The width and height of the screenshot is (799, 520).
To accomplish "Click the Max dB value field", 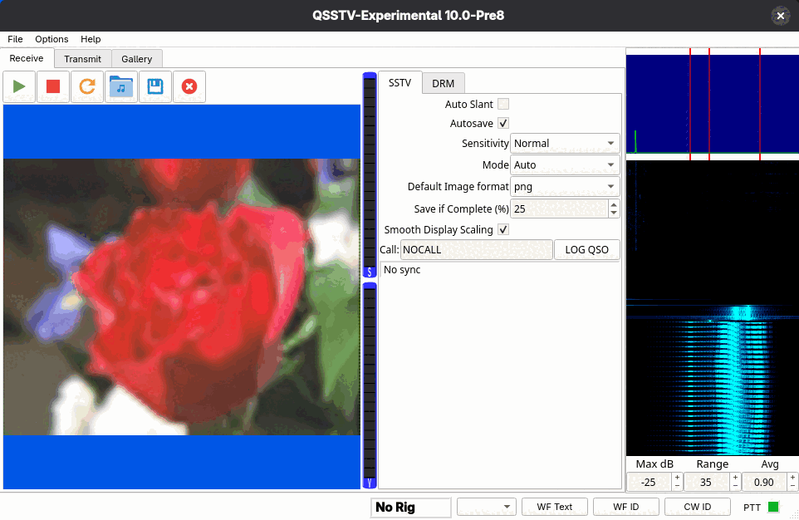I will point(649,482).
